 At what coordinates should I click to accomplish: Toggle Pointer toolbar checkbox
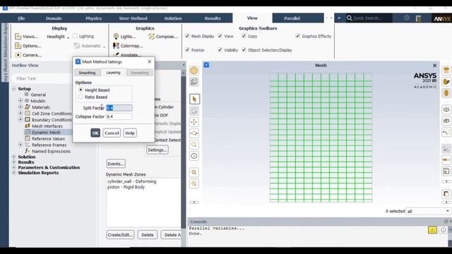tap(187, 50)
